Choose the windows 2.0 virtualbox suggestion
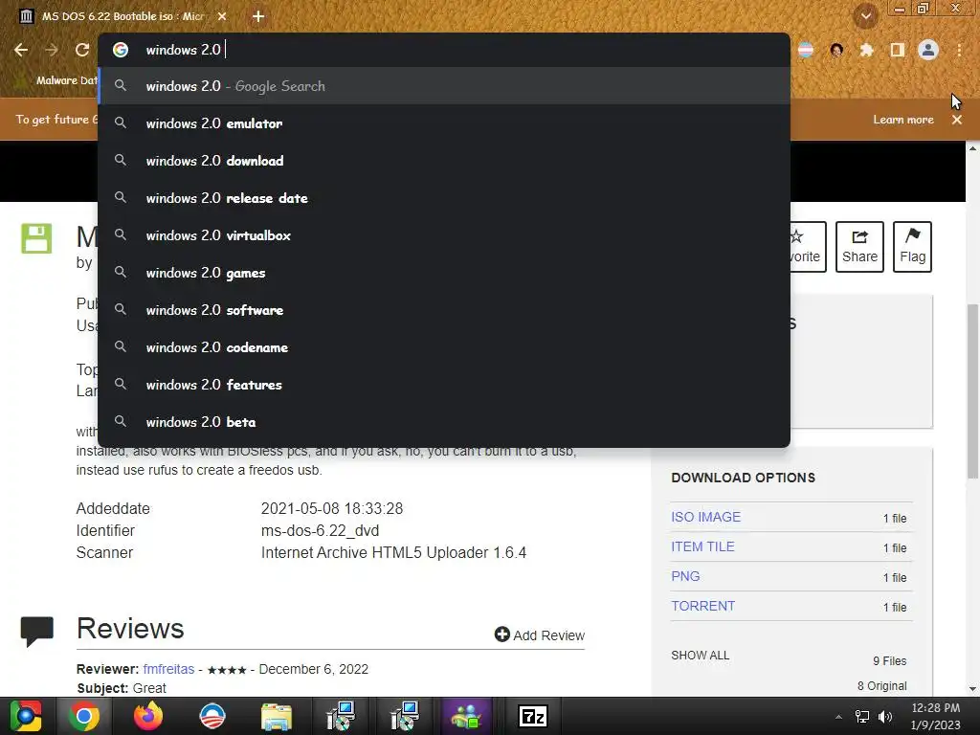This screenshot has width=980, height=735. click(444, 235)
